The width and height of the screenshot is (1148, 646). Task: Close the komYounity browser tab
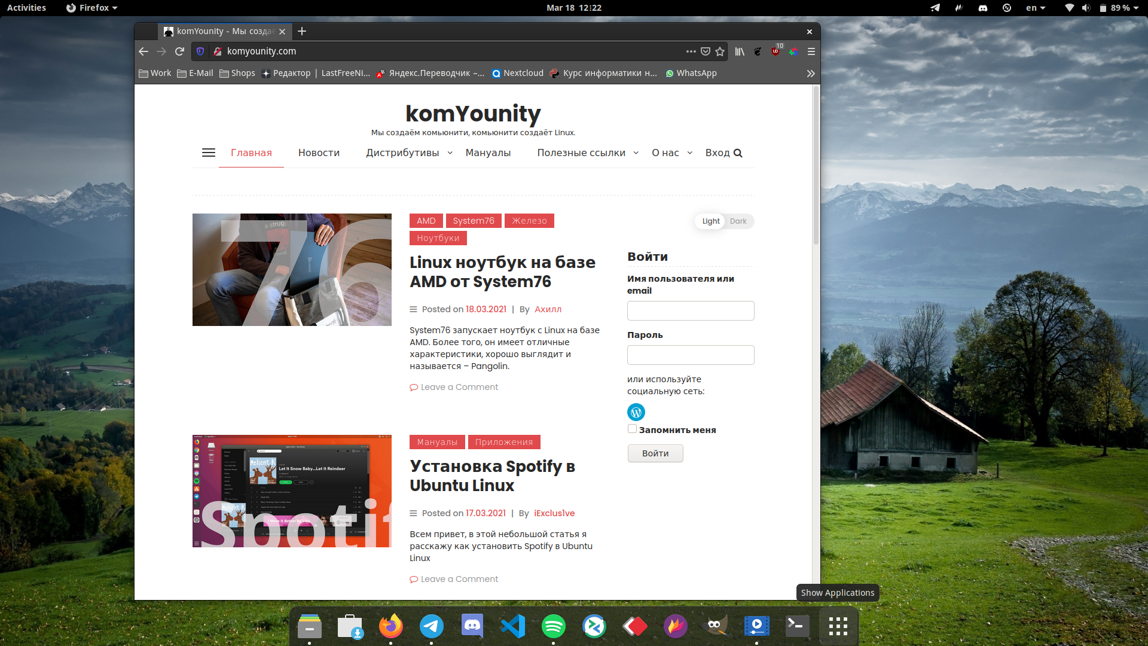(x=282, y=32)
